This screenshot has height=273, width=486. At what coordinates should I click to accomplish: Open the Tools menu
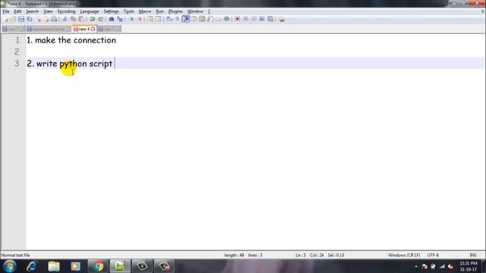(x=129, y=11)
